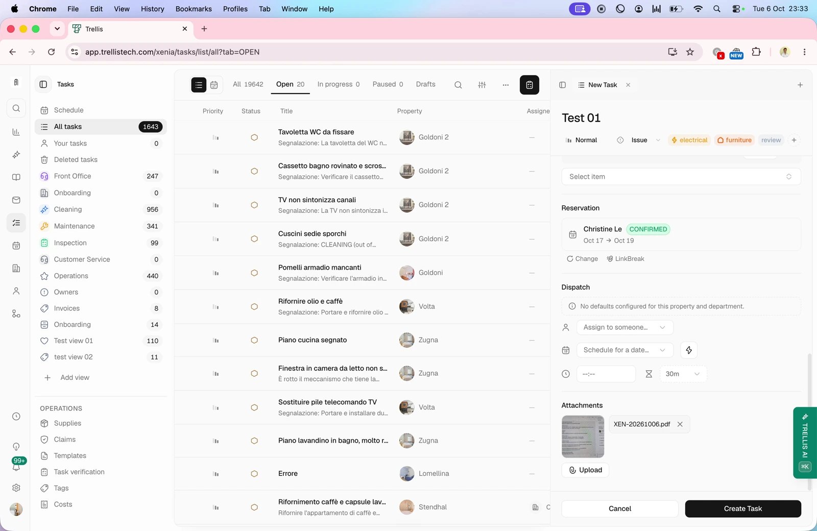Toggle status hexagon for Piano cucina segnato
The width and height of the screenshot is (817, 531).
pyautogui.click(x=254, y=340)
